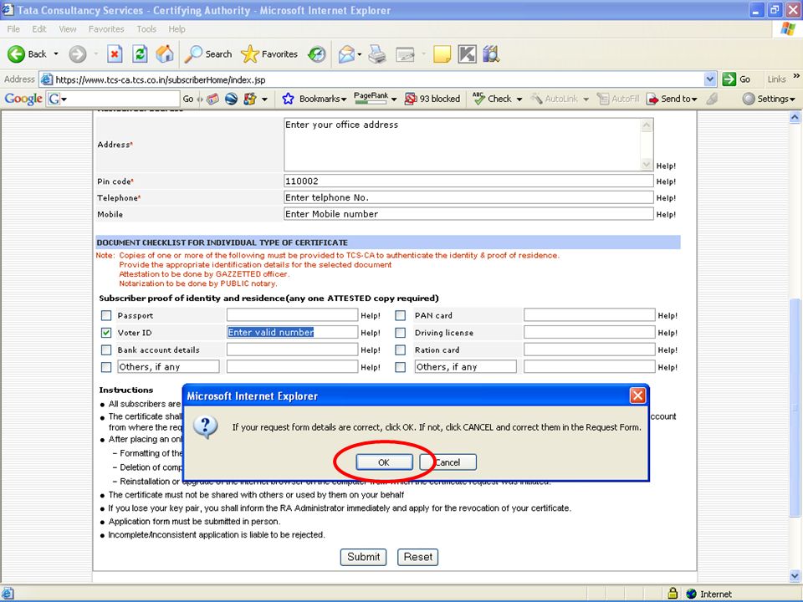Click the Reset button

[418, 557]
